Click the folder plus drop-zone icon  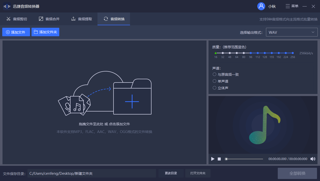coord(132,97)
